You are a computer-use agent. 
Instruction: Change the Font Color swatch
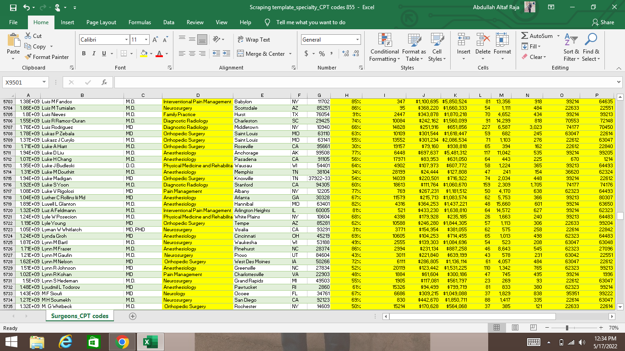[159, 53]
